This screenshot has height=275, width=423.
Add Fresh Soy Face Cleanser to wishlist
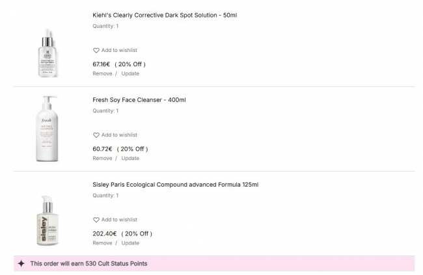click(119, 135)
